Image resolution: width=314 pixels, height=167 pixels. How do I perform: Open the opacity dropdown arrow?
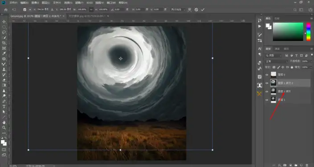311,61
